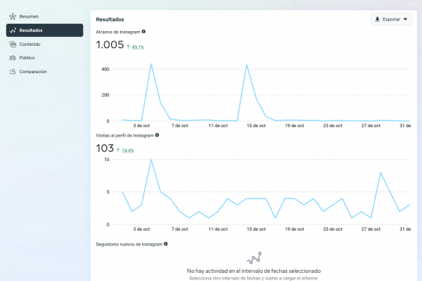Expand the Exportar dropdown arrow
This screenshot has width=422, height=281.
click(x=405, y=19)
